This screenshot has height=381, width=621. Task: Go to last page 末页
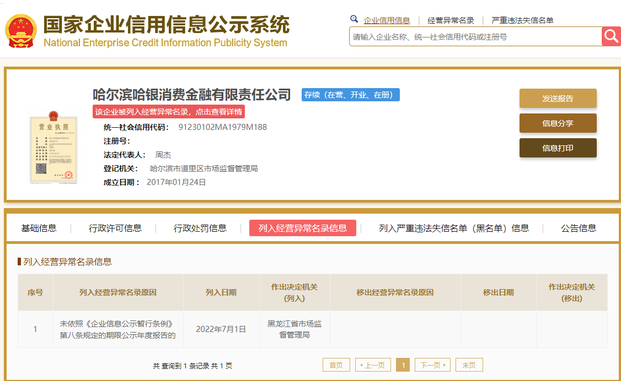pos(469,365)
